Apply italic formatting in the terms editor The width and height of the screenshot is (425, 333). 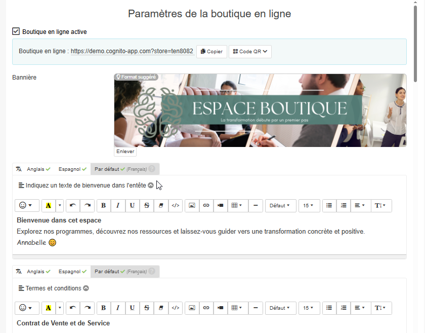117,308
